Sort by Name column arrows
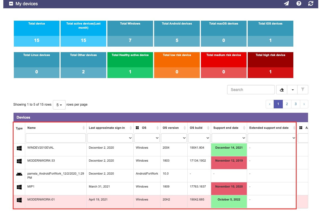The image size is (321, 211). coord(84,128)
